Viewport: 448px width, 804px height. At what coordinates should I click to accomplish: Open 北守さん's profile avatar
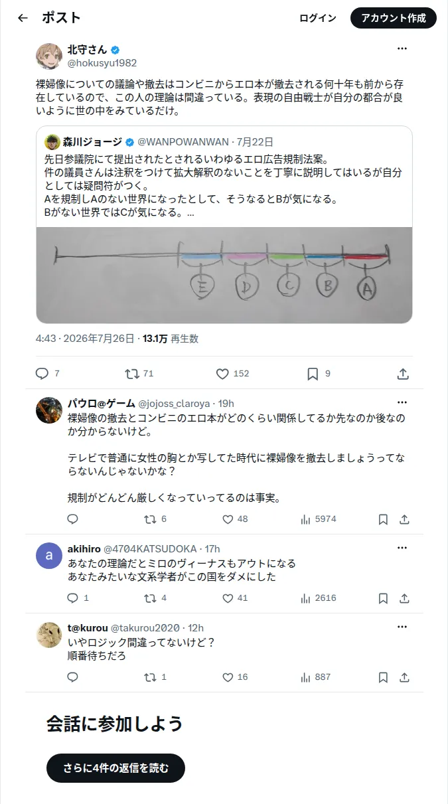point(49,56)
